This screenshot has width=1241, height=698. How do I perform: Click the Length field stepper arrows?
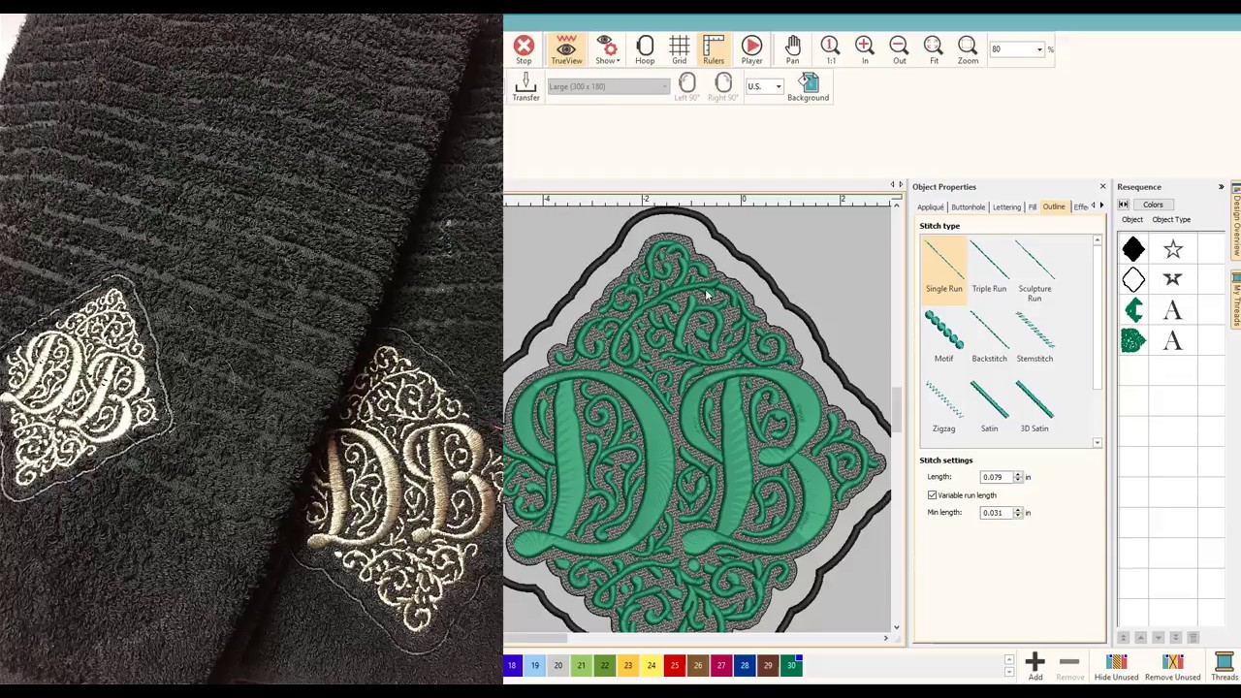click(1018, 477)
